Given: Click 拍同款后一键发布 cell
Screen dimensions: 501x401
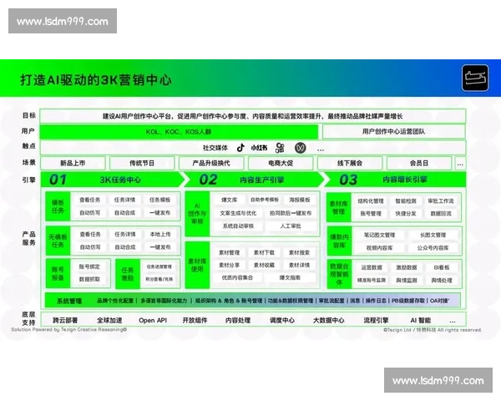Looking at the screenshot, I should pyautogui.click(x=291, y=213).
